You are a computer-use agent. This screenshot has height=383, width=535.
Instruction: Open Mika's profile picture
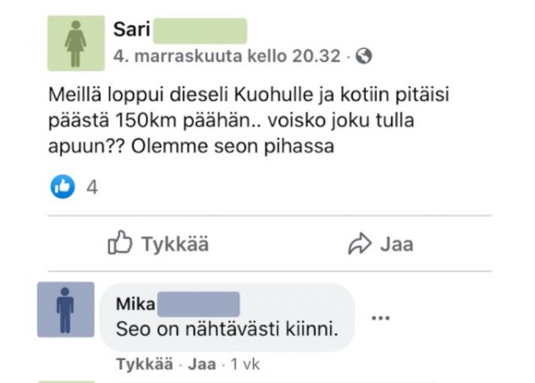coord(66,309)
